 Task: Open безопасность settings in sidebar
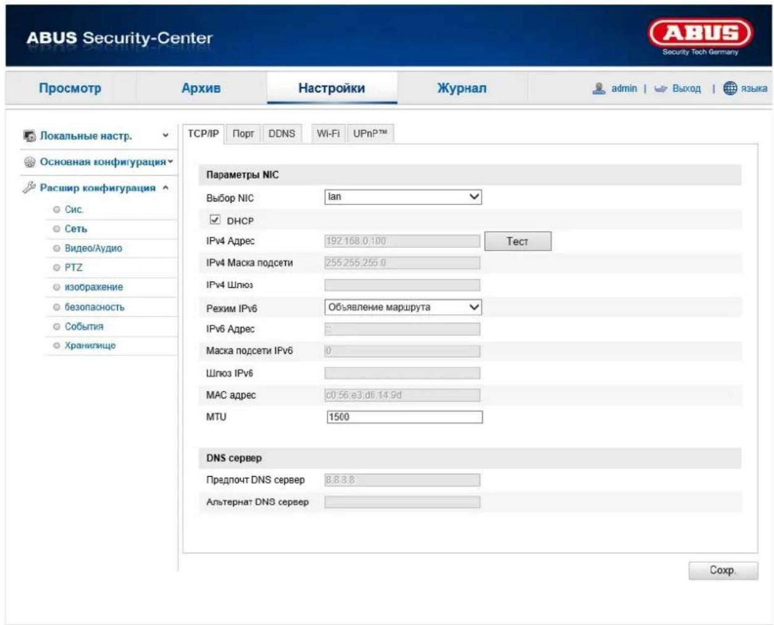click(x=94, y=307)
